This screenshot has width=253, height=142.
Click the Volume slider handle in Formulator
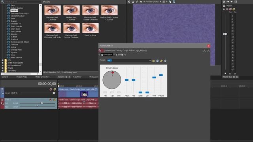click(x=161, y=75)
